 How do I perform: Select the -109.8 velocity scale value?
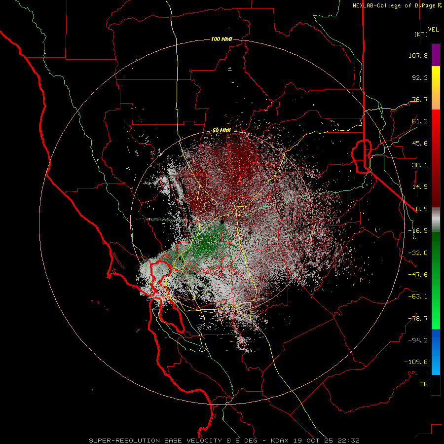click(x=416, y=362)
